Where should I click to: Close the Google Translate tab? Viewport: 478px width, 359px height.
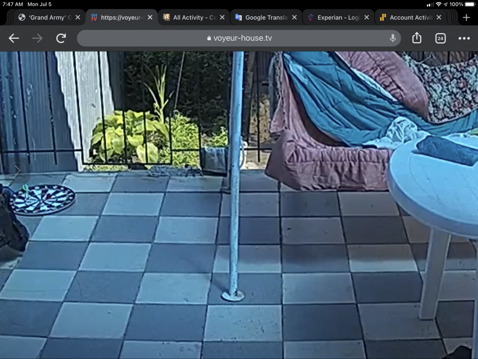click(x=294, y=17)
